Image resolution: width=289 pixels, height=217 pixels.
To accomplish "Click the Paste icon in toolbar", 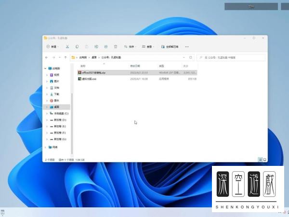I will point(87,47).
